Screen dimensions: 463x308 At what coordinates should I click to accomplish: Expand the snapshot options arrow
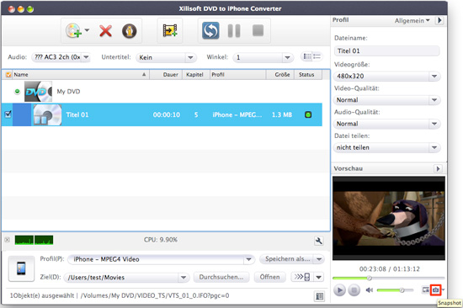[443, 290]
